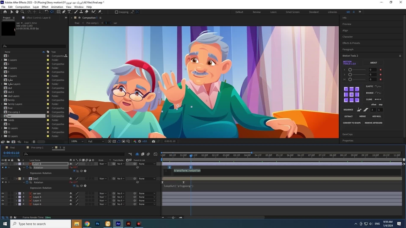Open the Animation menu

tap(57, 7)
